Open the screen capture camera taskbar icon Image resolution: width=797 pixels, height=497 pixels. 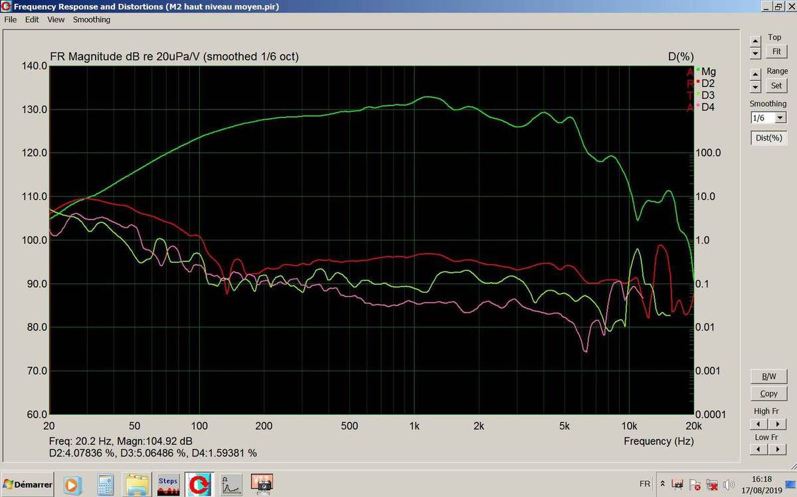point(262,484)
